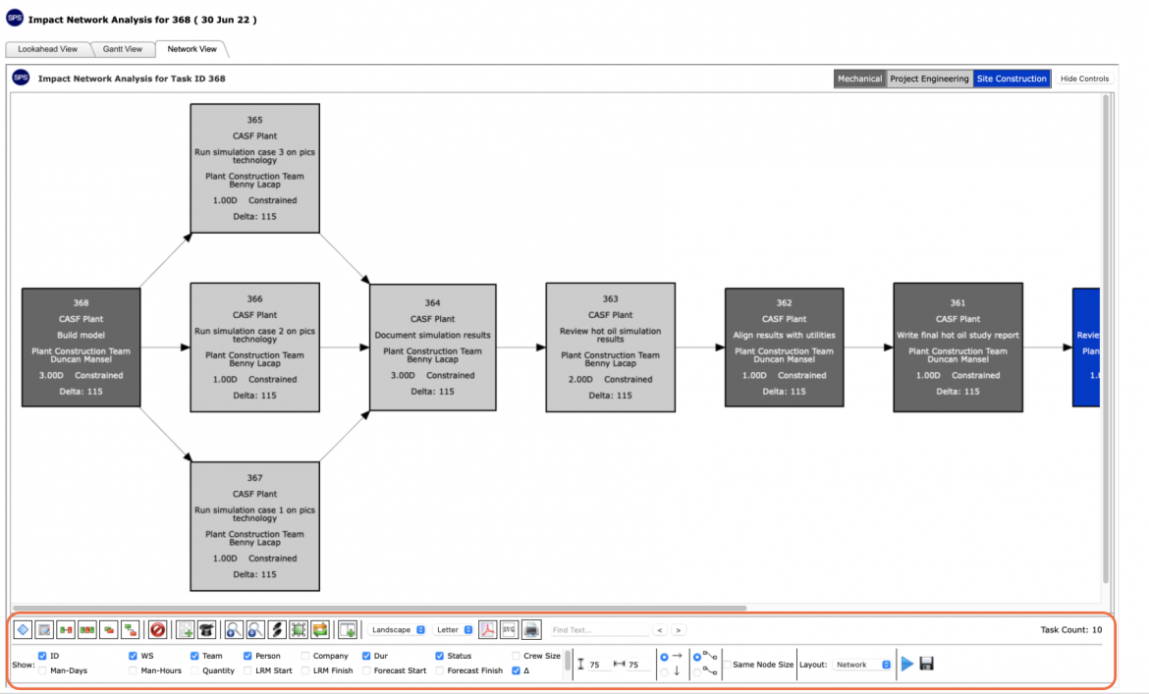Click the Hide Controls button
This screenshot has height=694, width=1149.
point(1084,79)
